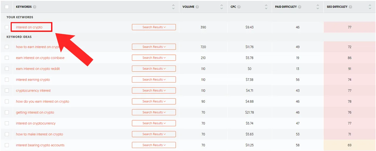Click the paid difficulty value 19
Viewport: 376px width, 151px height.
coord(298,58)
